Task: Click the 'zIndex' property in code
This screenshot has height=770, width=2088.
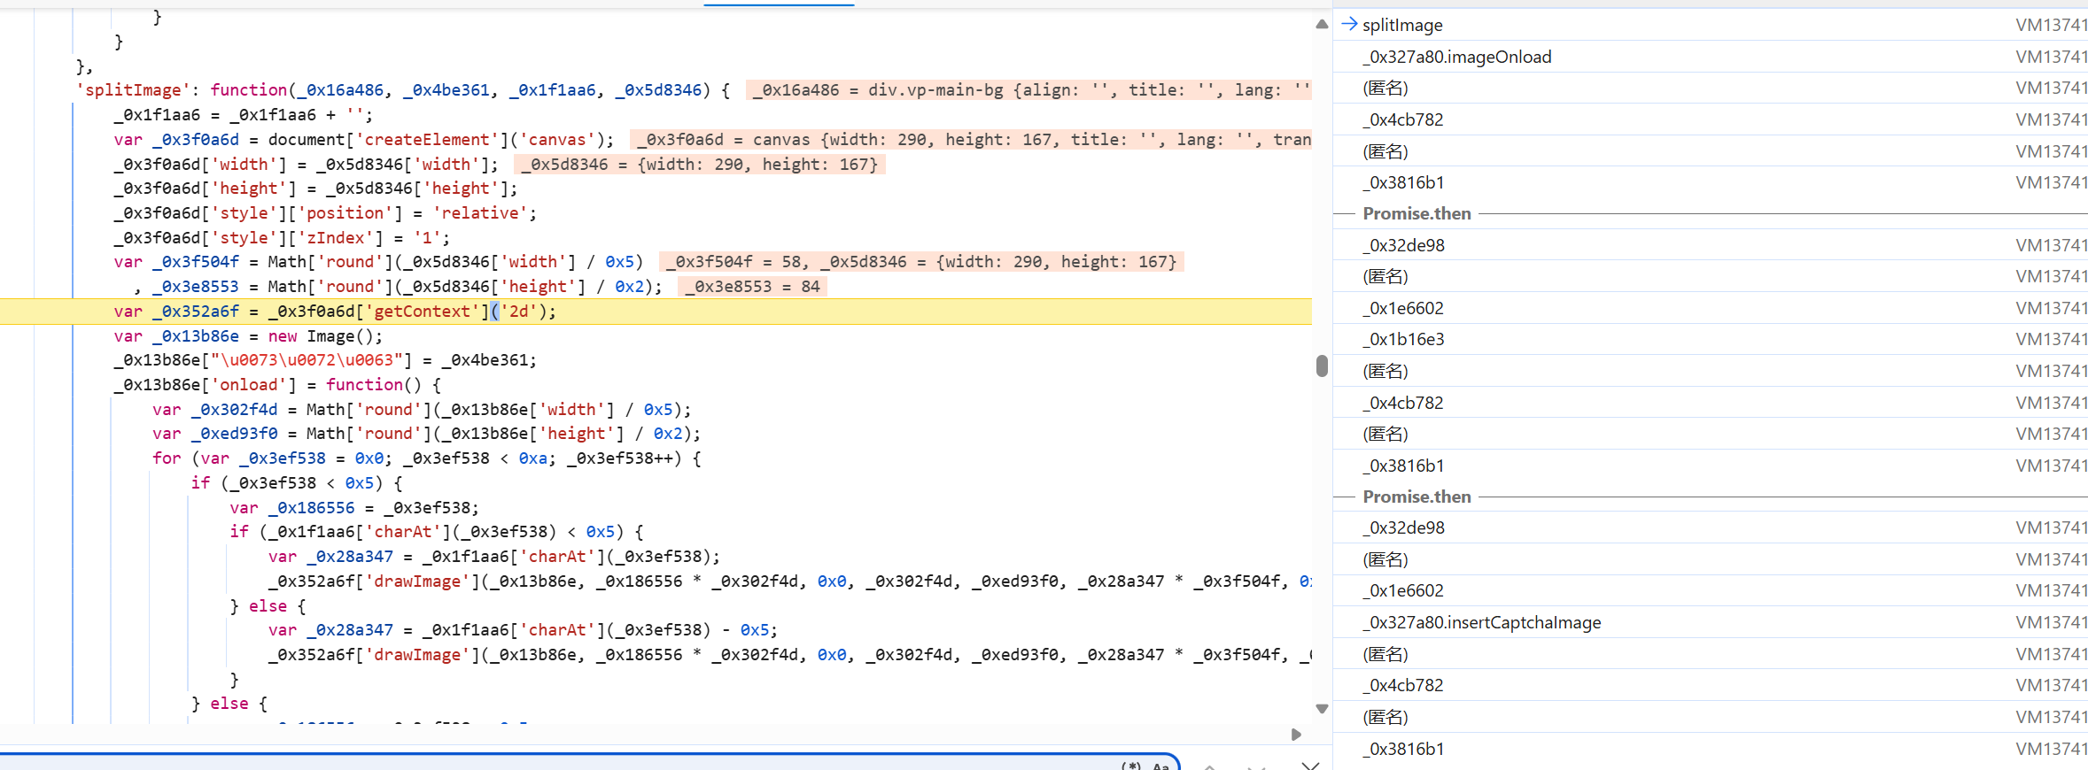Action: (336, 238)
